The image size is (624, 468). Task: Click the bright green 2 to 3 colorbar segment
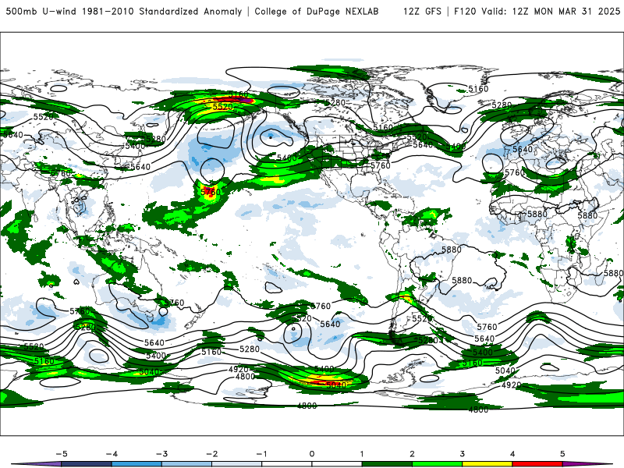tap(437, 464)
